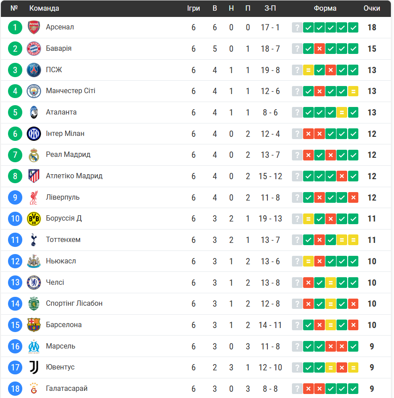Click the З-П goals column header
This screenshot has width=394, height=398.
click(x=270, y=8)
